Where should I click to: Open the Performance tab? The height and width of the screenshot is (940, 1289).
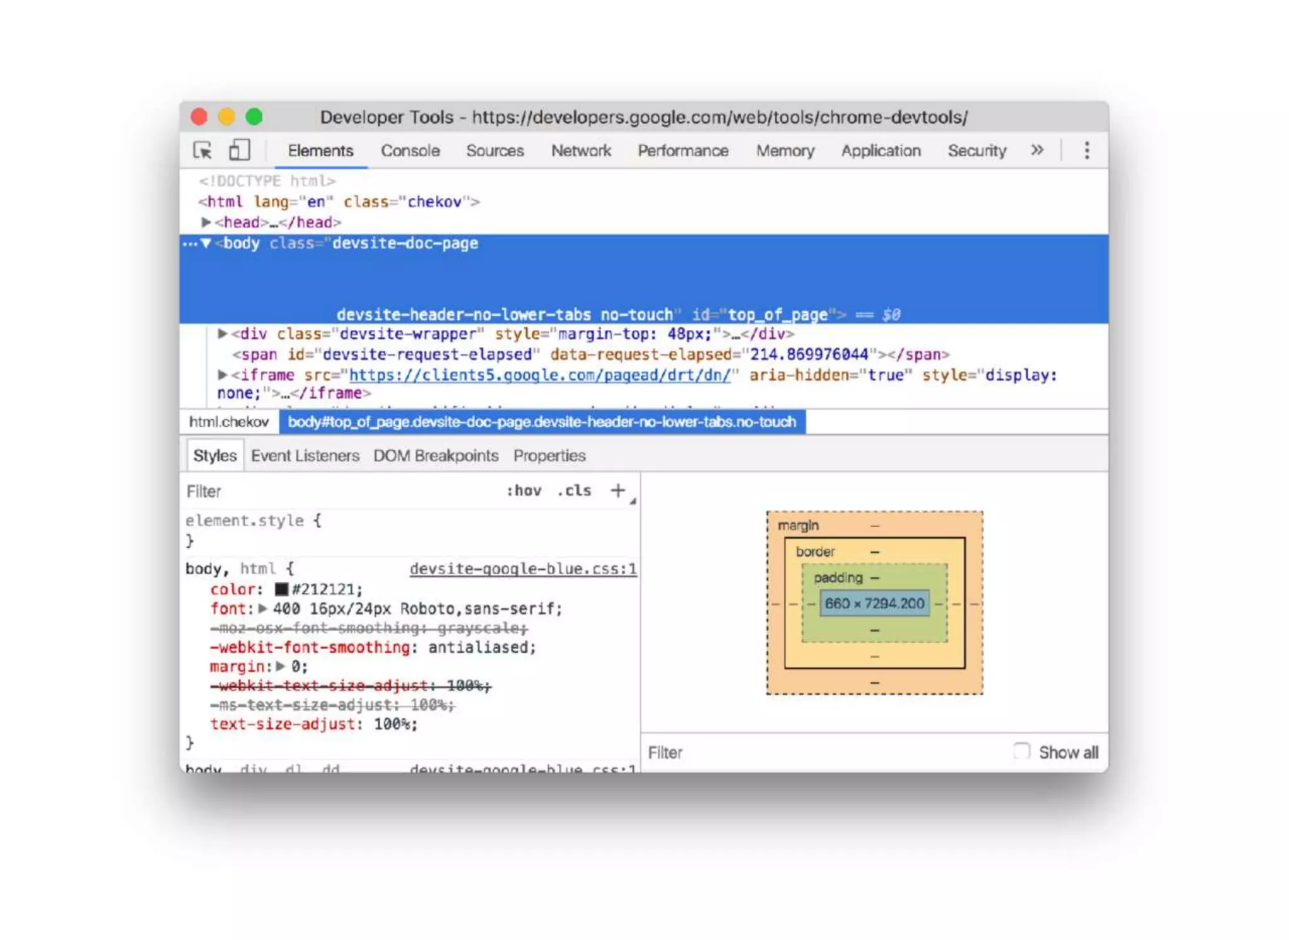click(x=683, y=151)
